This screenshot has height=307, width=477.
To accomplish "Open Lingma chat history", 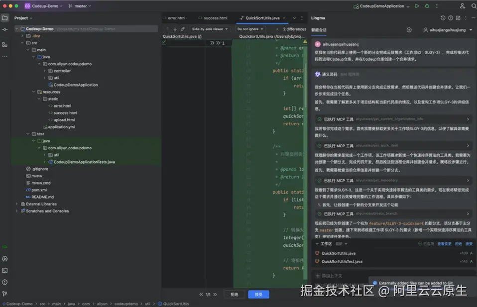I will (443, 18).
